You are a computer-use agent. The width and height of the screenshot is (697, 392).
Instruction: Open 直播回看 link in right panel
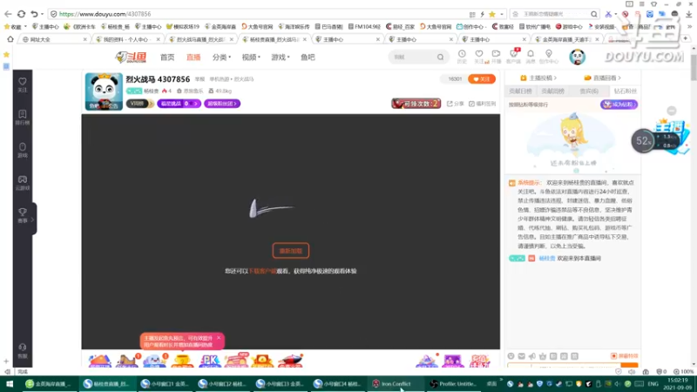tap(602, 78)
